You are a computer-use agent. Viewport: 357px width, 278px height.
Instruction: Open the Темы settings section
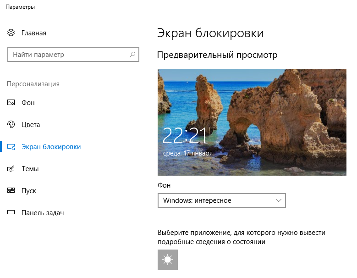click(30, 169)
